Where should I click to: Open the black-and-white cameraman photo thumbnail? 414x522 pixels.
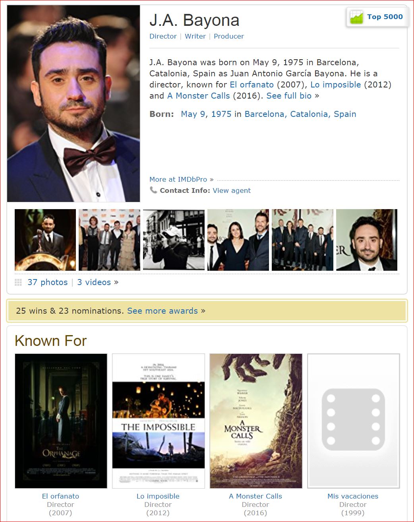coord(174,240)
